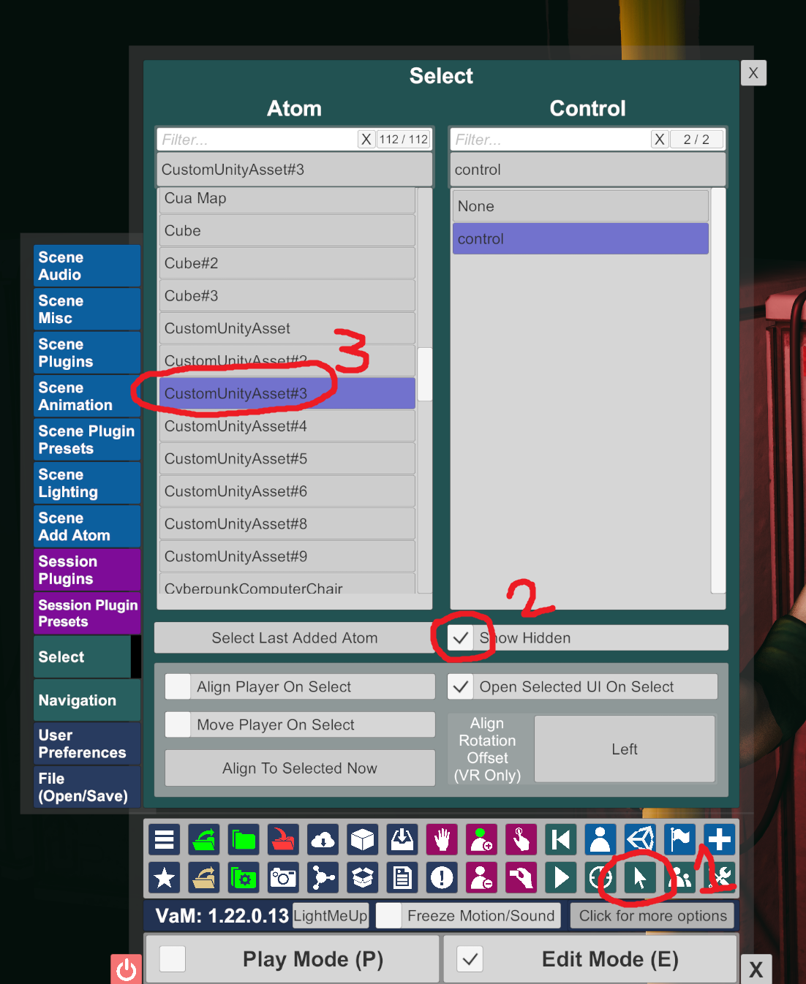
Task: Open the Align Rotation Offset Left dropdown
Action: [x=625, y=749]
